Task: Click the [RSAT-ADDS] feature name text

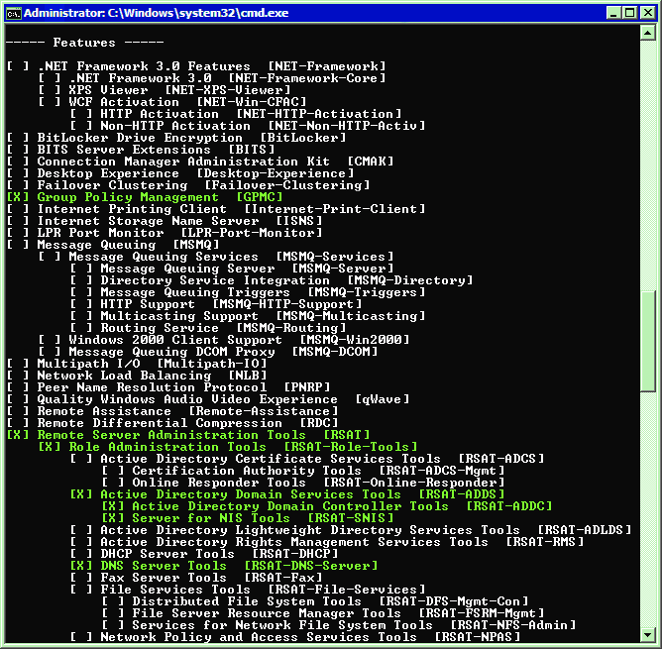Action: tap(462, 494)
